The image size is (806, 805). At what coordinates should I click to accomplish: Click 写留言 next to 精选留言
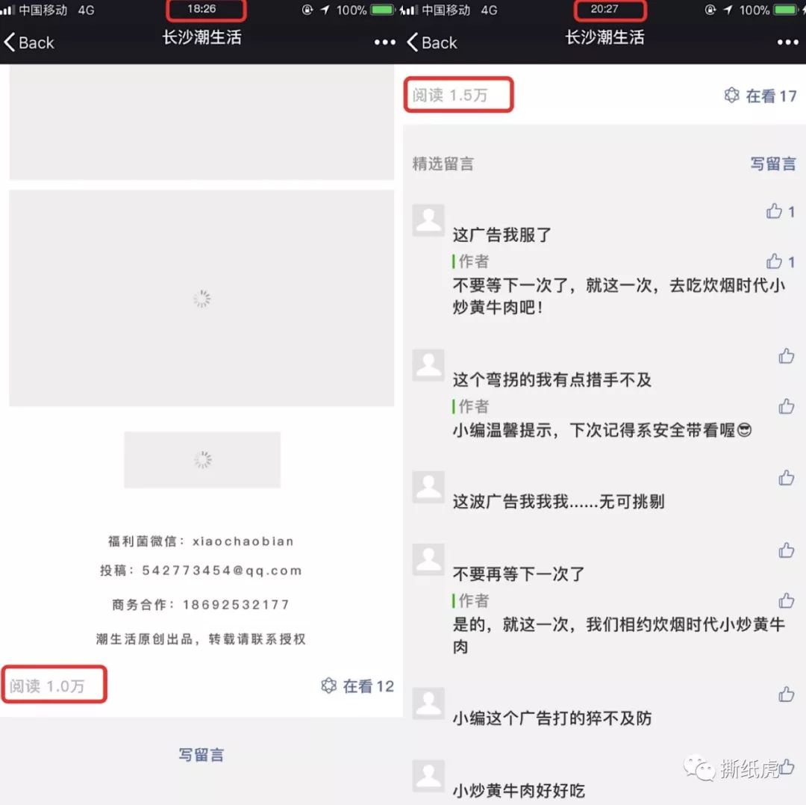[773, 164]
